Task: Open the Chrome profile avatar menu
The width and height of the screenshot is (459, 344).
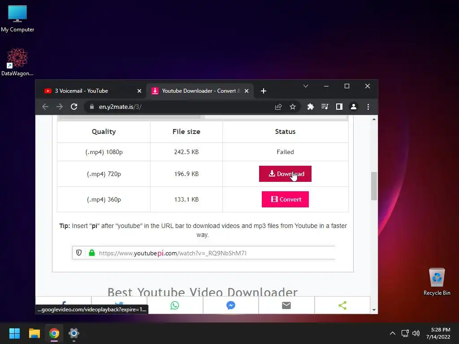Action: pyautogui.click(x=354, y=107)
